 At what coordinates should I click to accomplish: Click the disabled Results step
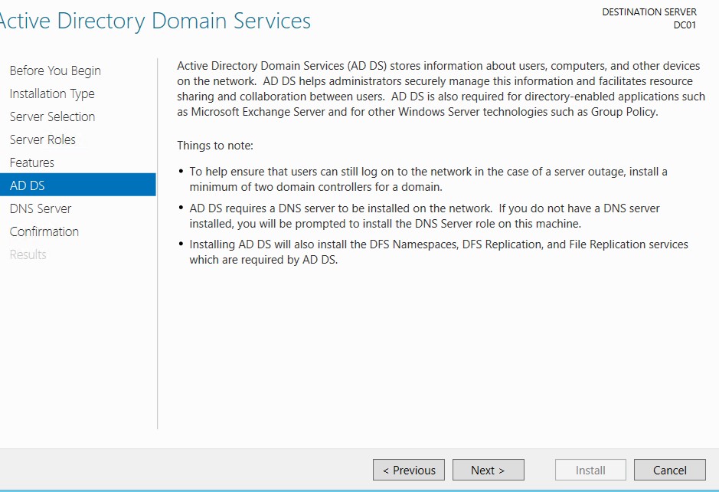[28, 254]
